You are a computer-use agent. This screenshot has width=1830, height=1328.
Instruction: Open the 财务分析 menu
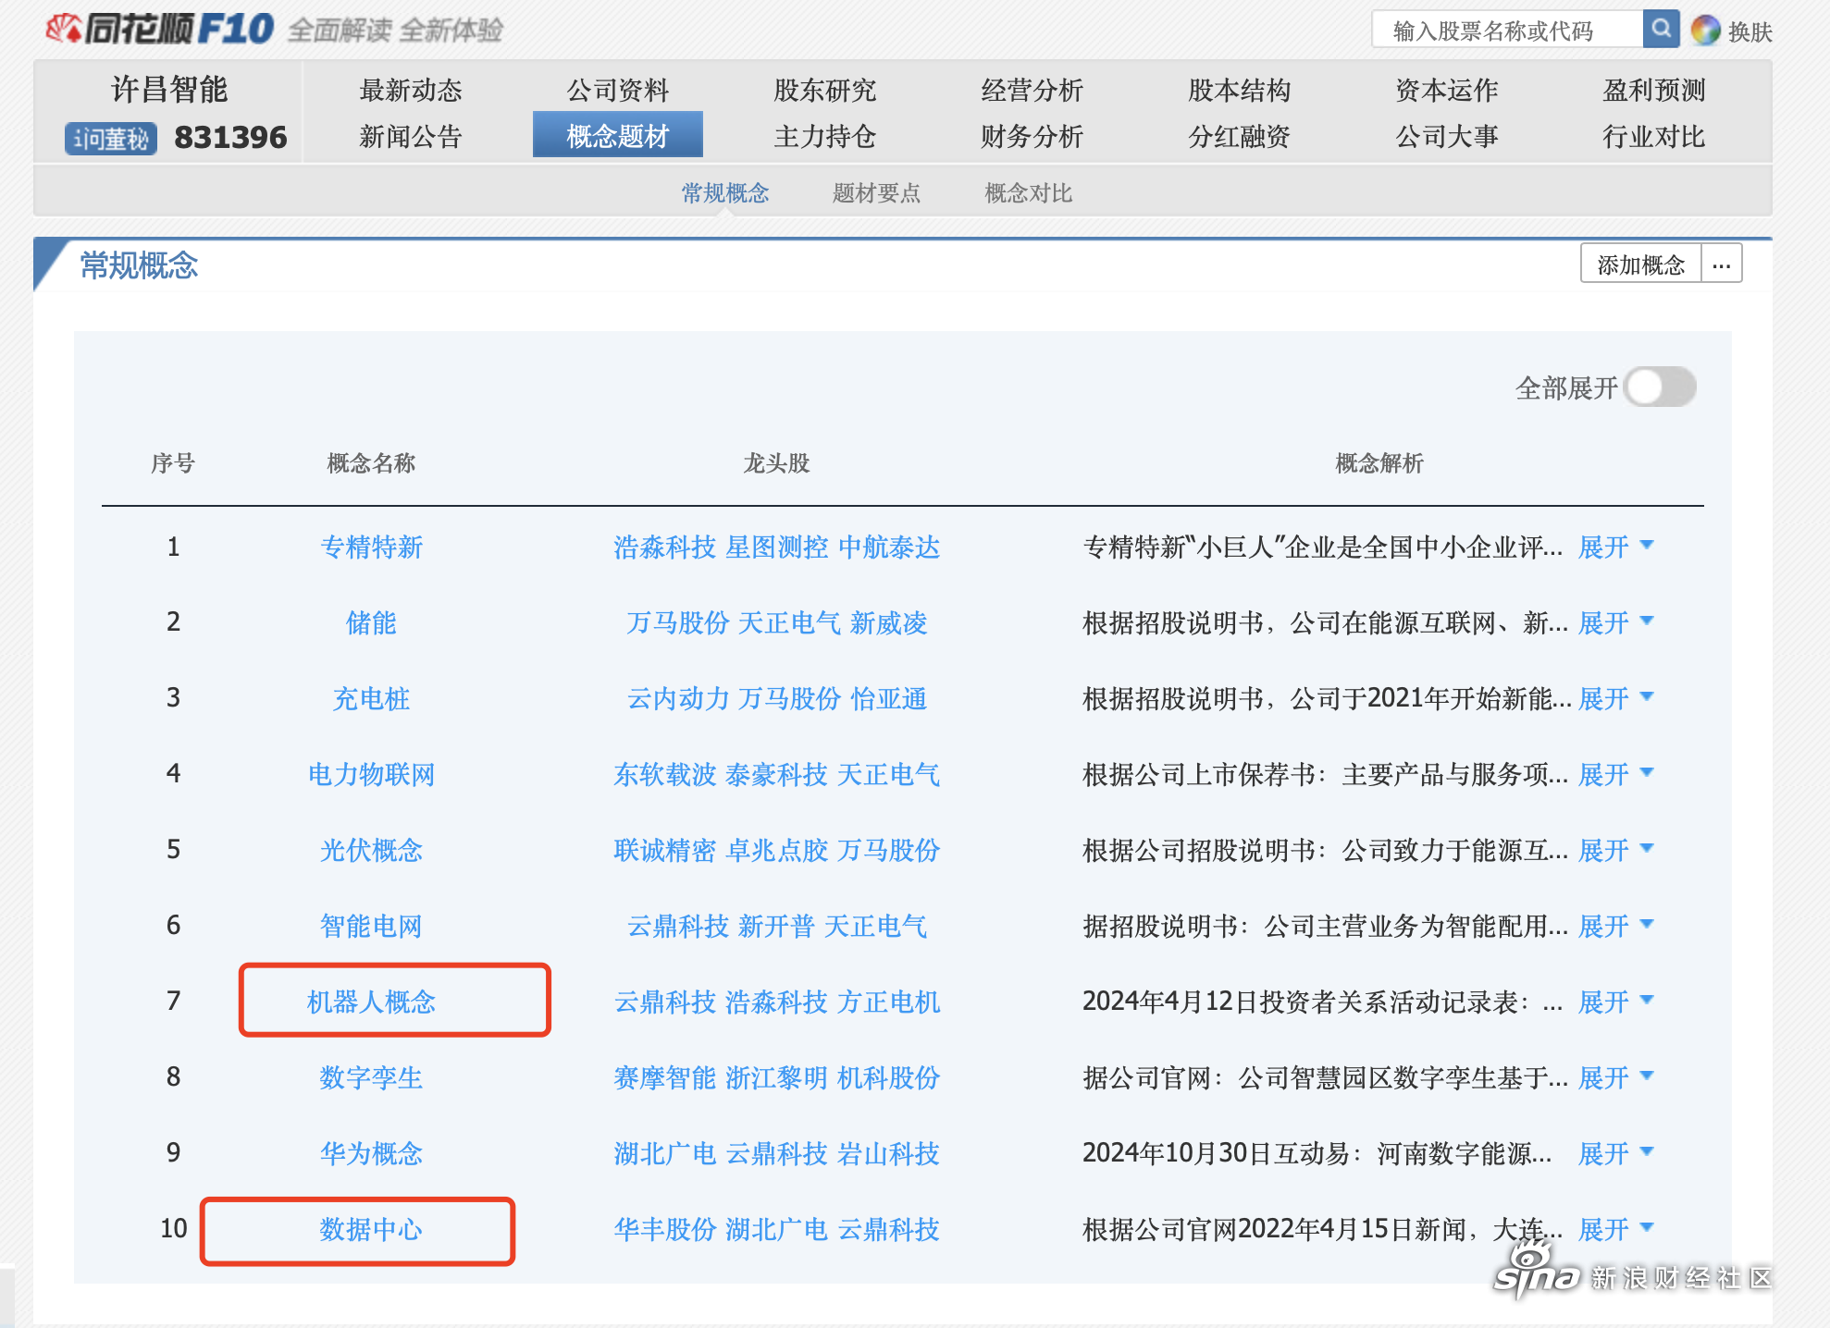(x=1032, y=137)
